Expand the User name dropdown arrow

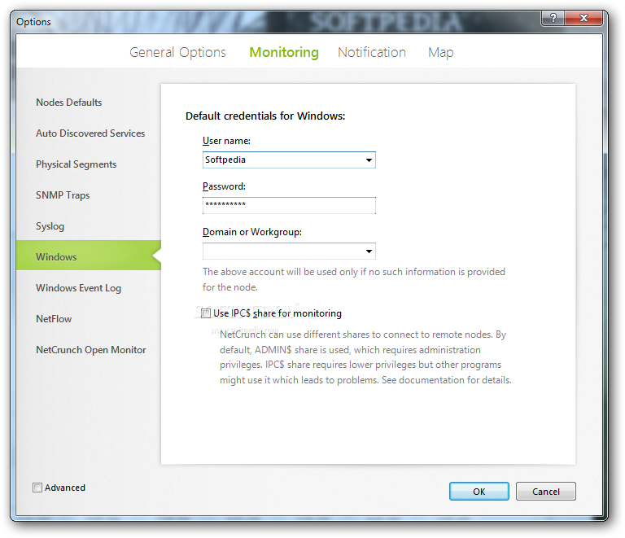(x=369, y=160)
